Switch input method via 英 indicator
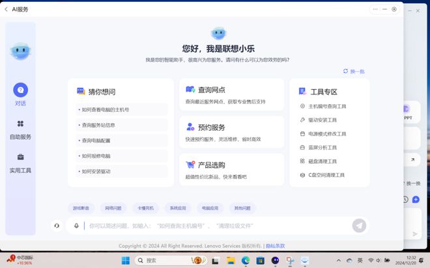430x268 pixels. click(x=360, y=260)
